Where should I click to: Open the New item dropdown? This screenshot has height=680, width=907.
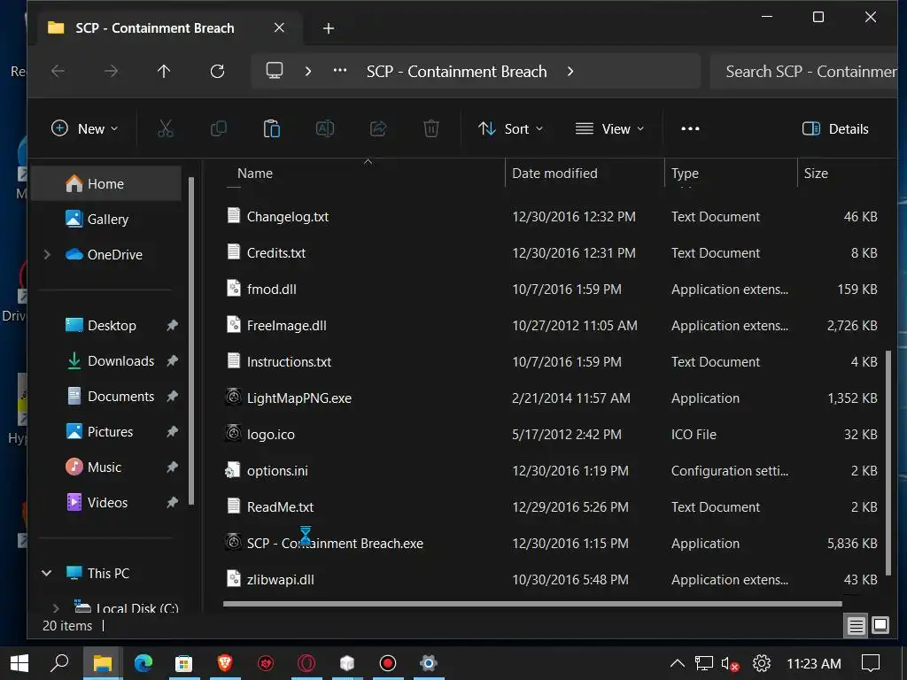(84, 128)
